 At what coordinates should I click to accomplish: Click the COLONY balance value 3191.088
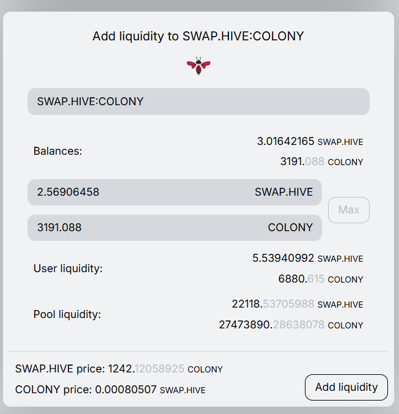tap(302, 162)
